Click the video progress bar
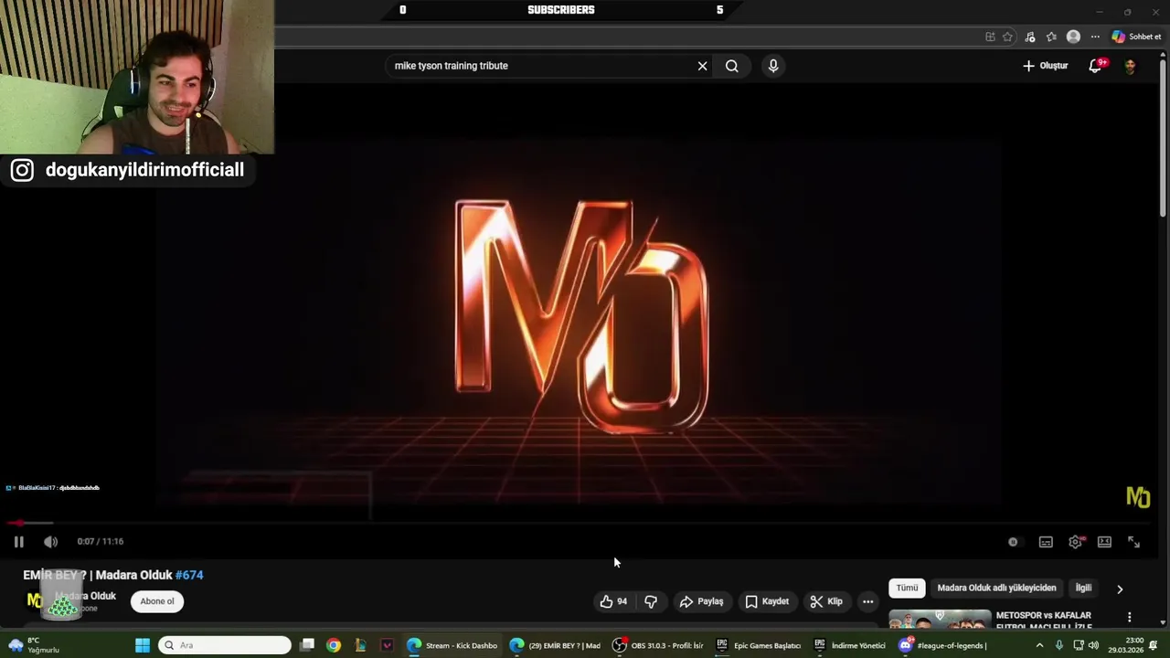 point(578,524)
